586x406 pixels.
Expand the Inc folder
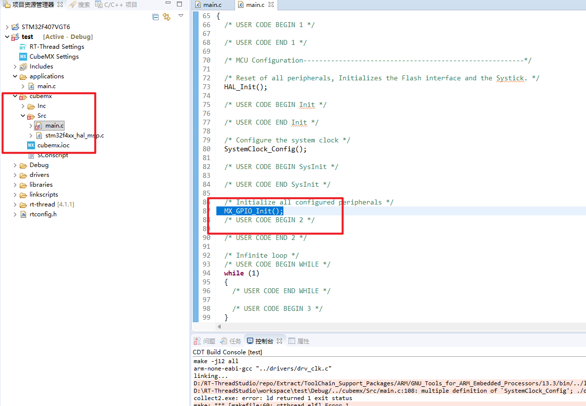(x=23, y=106)
